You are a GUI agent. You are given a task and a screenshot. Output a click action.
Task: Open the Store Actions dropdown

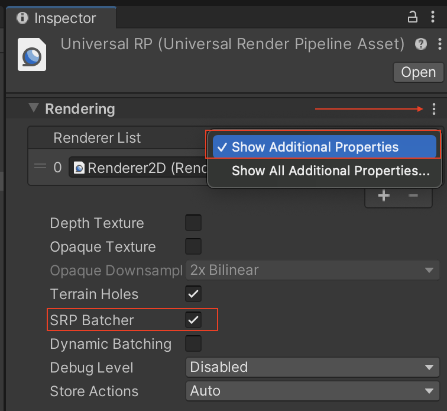312,391
